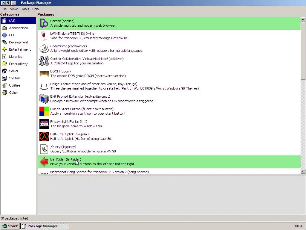Image resolution: width=306 pixels, height=230 pixels.
Task: Select Control Collaborative Virtual Machines package title
Action: pyautogui.click(x=87, y=59)
